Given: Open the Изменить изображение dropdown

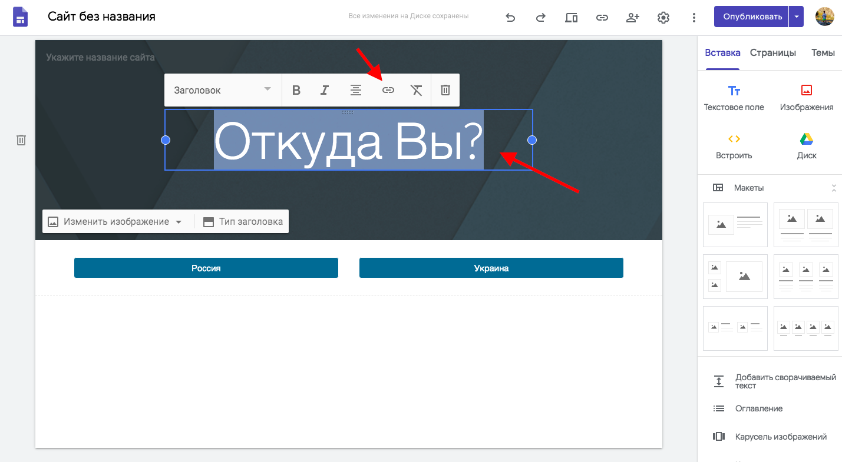Looking at the screenshot, I should coord(115,222).
